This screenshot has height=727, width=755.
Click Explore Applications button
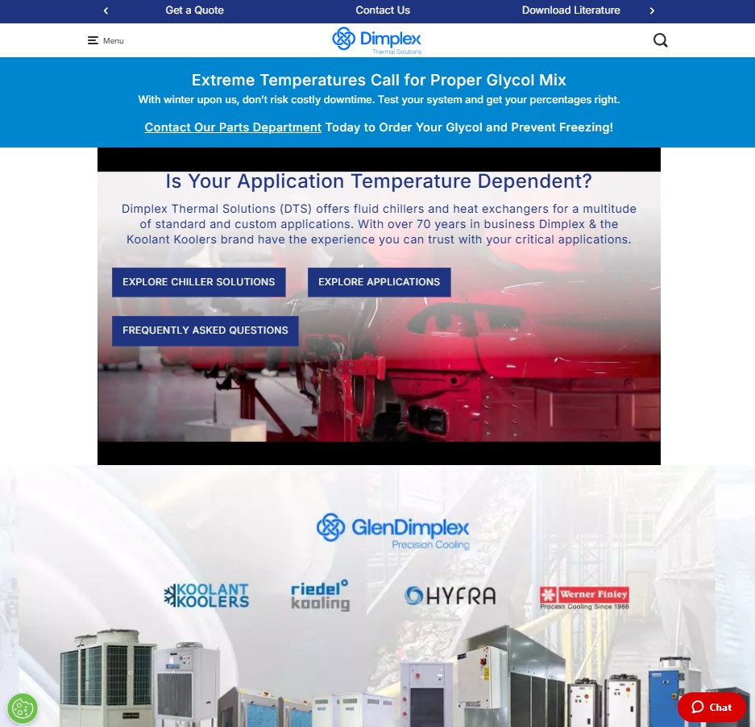(x=379, y=282)
